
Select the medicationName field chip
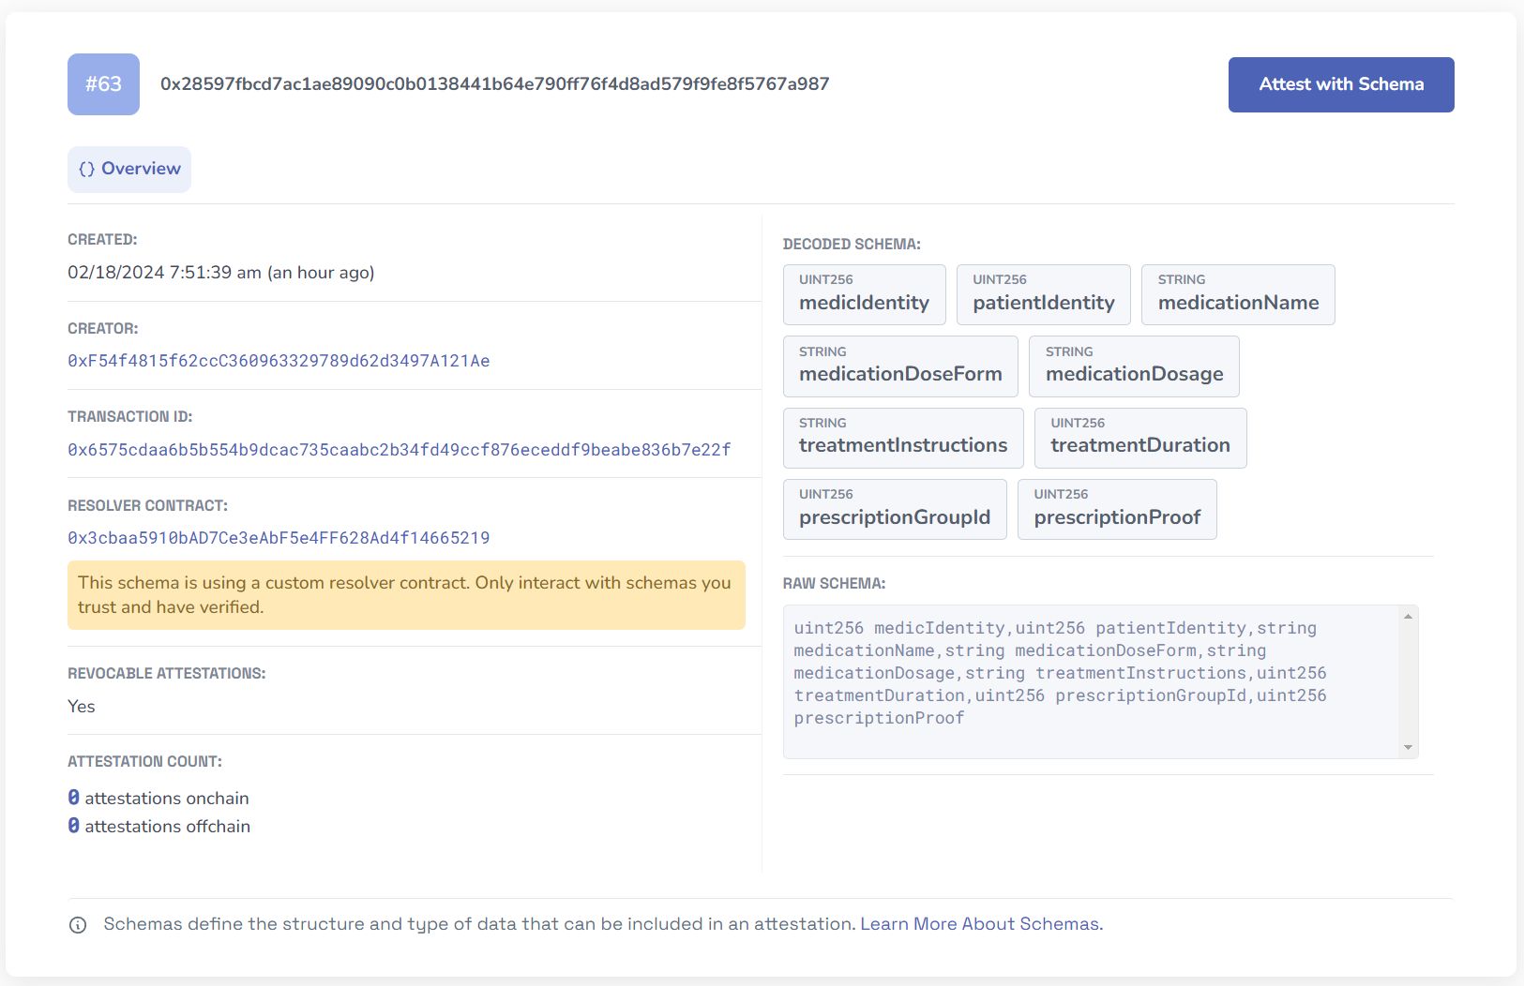click(x=1238, y=294)
